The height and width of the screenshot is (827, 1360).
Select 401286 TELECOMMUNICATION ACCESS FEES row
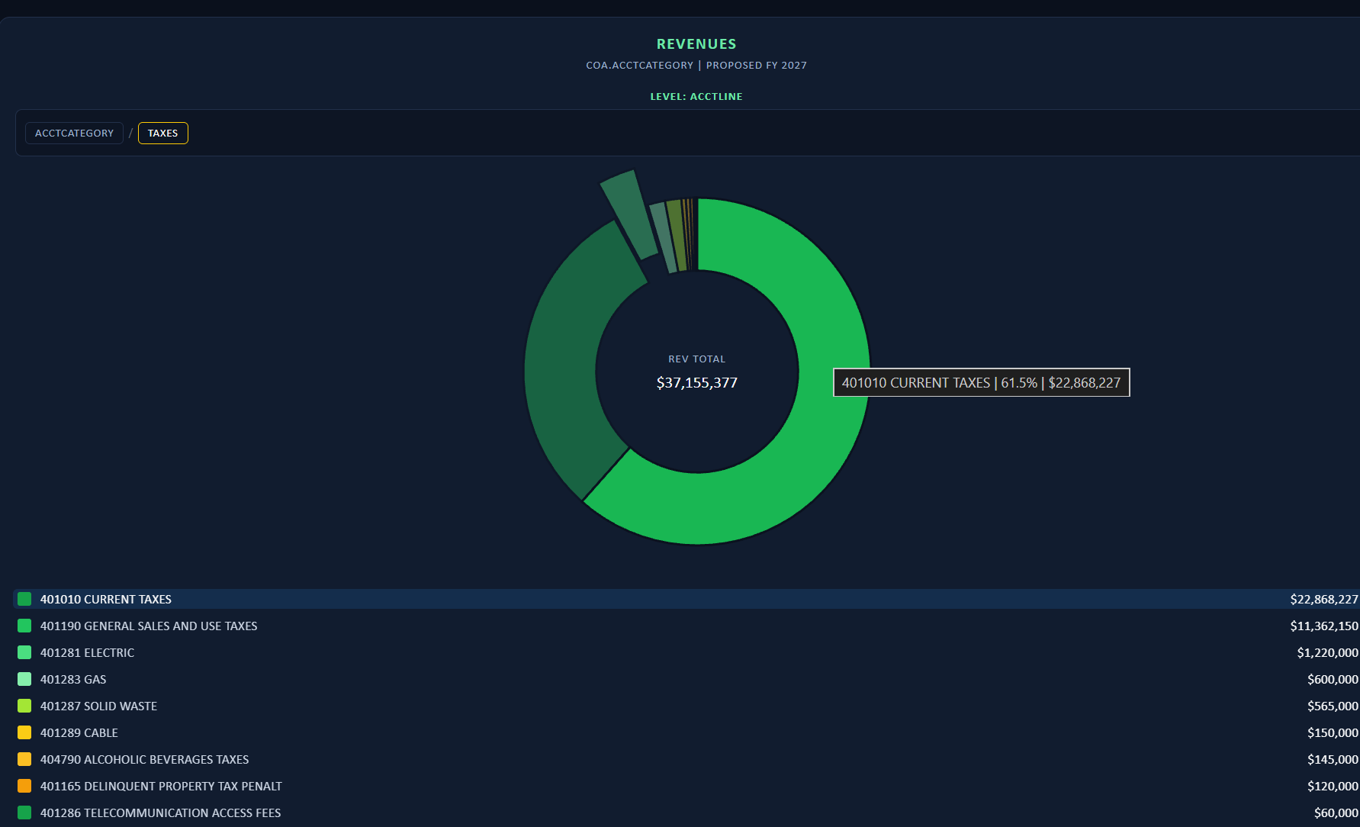tap(686, 813)
